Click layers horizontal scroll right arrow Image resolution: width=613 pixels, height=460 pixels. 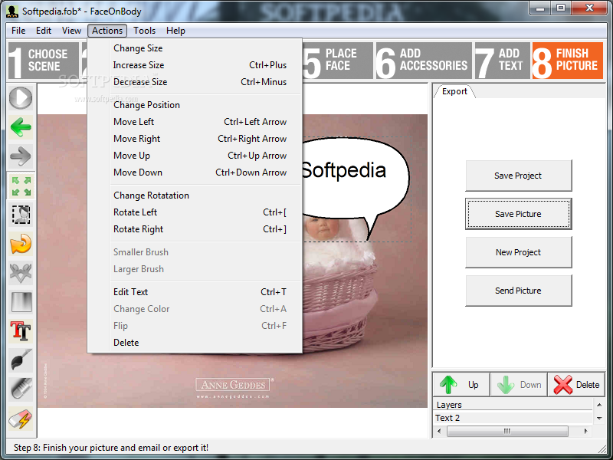coord(585,431)
